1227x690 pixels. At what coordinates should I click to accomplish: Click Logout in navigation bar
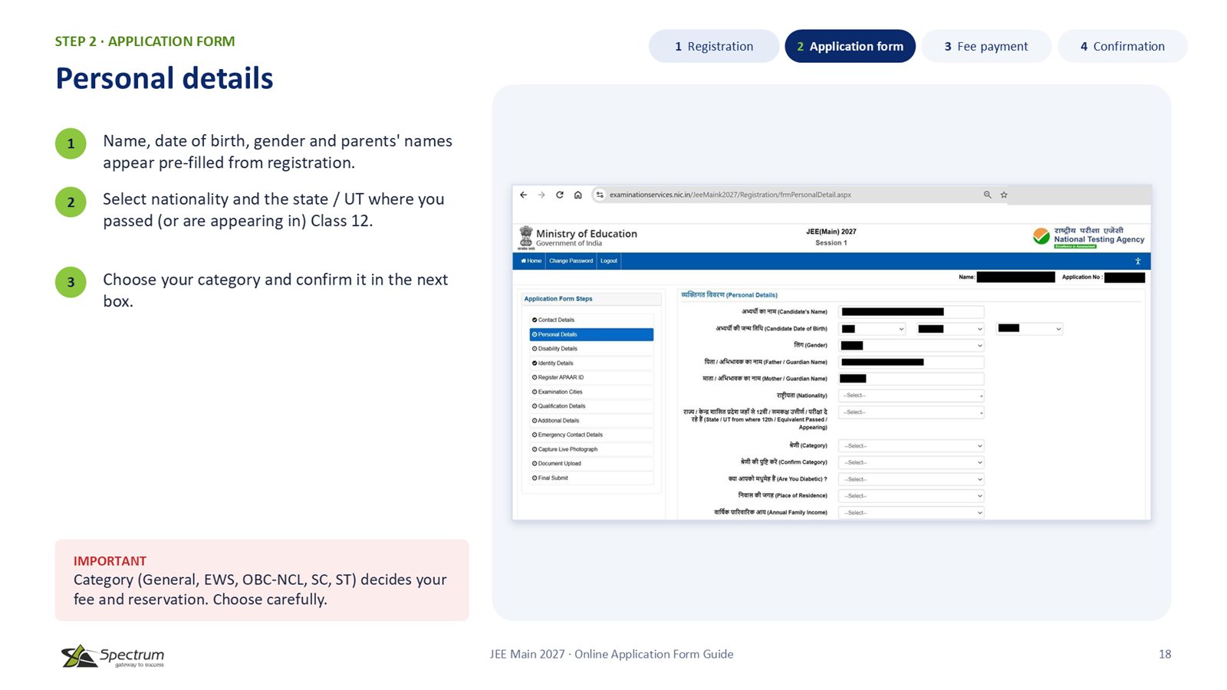click(x=609, y=261)
